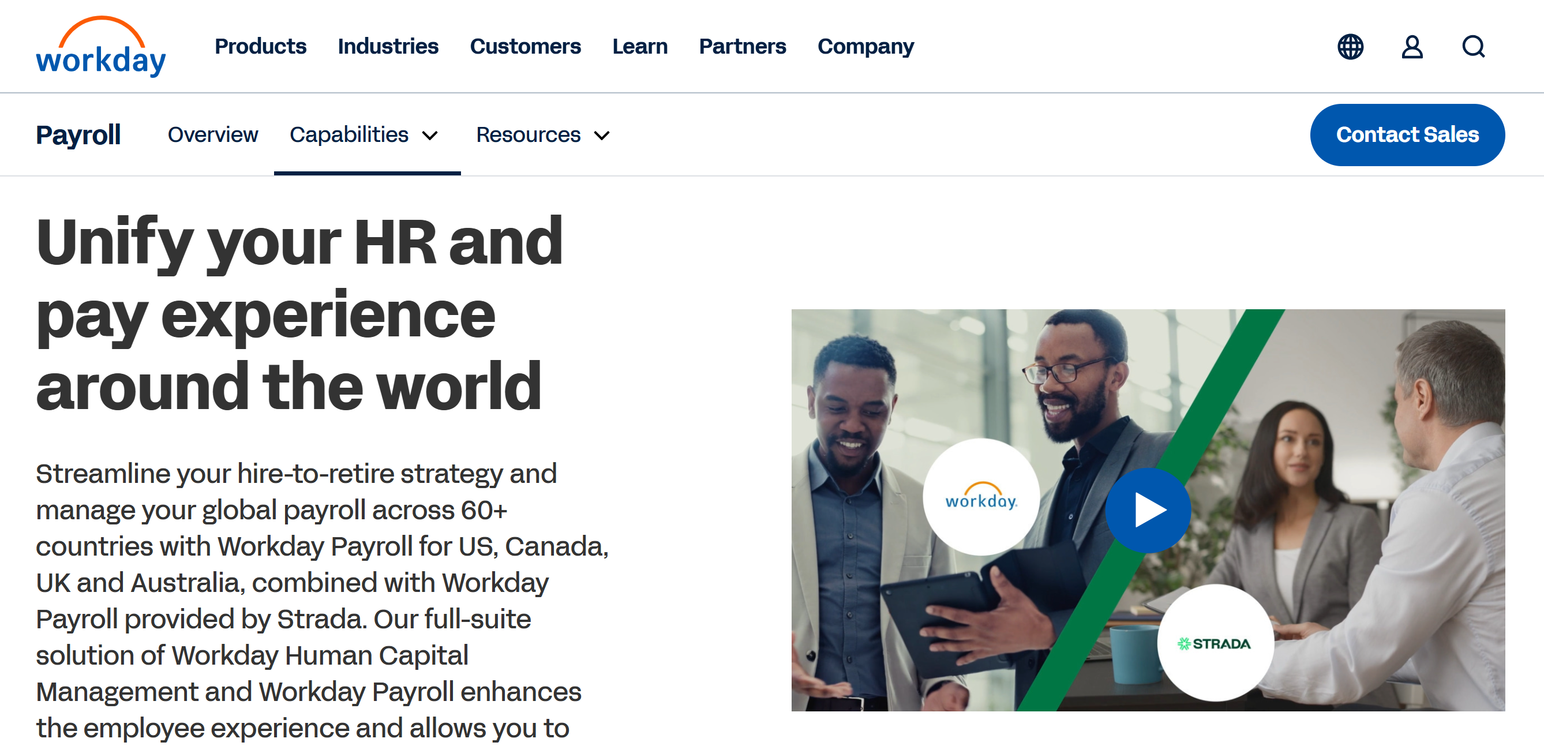Open the globe language selector

pyautogui.click(x=1350, y=47)
